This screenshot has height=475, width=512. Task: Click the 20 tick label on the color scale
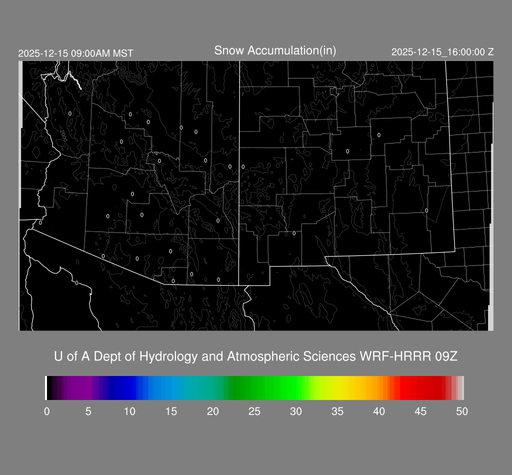coord(212,411)
